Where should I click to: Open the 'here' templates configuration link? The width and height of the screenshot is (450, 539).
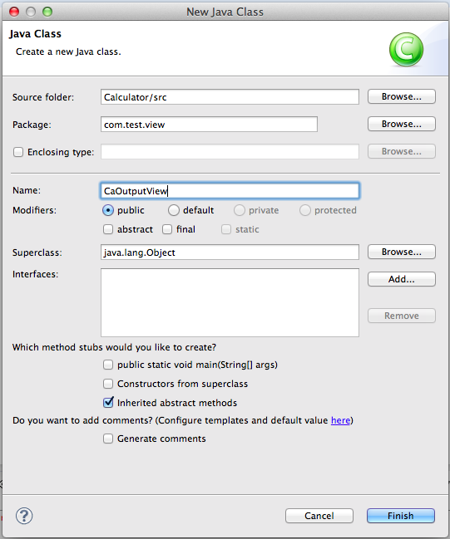(340, 420)
